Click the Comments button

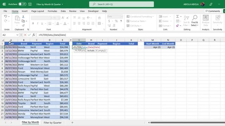[213, 11]
